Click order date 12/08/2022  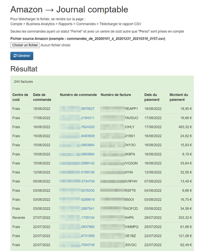pyautogui.click(x=42, y=172)
